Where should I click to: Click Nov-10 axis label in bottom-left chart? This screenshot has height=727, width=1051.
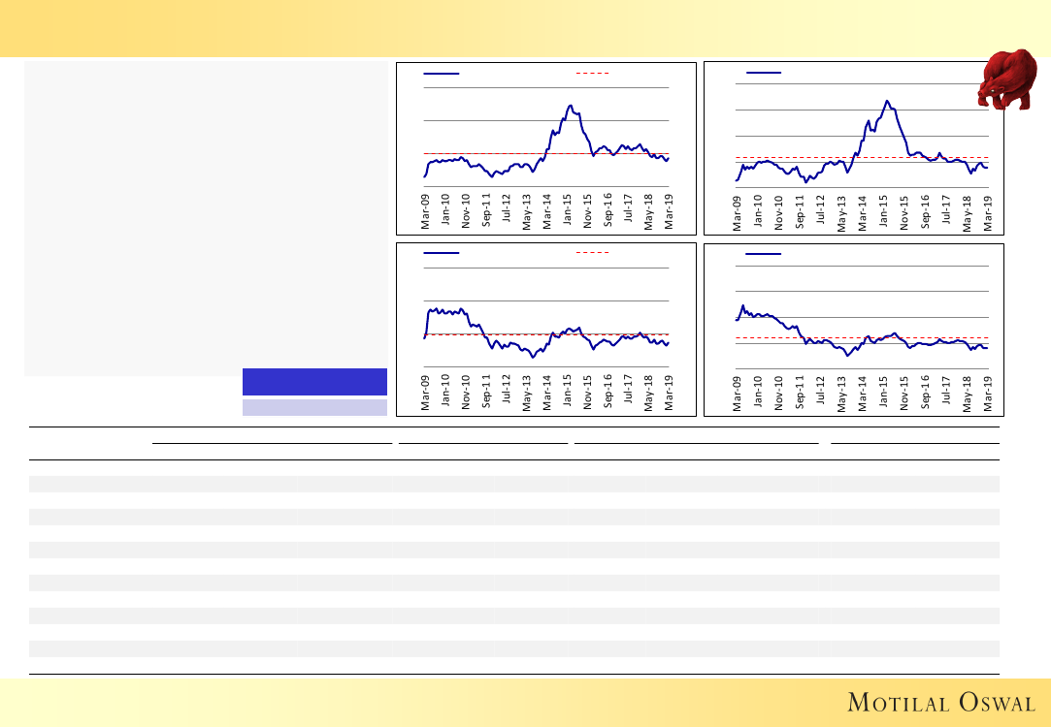(466, 393)
